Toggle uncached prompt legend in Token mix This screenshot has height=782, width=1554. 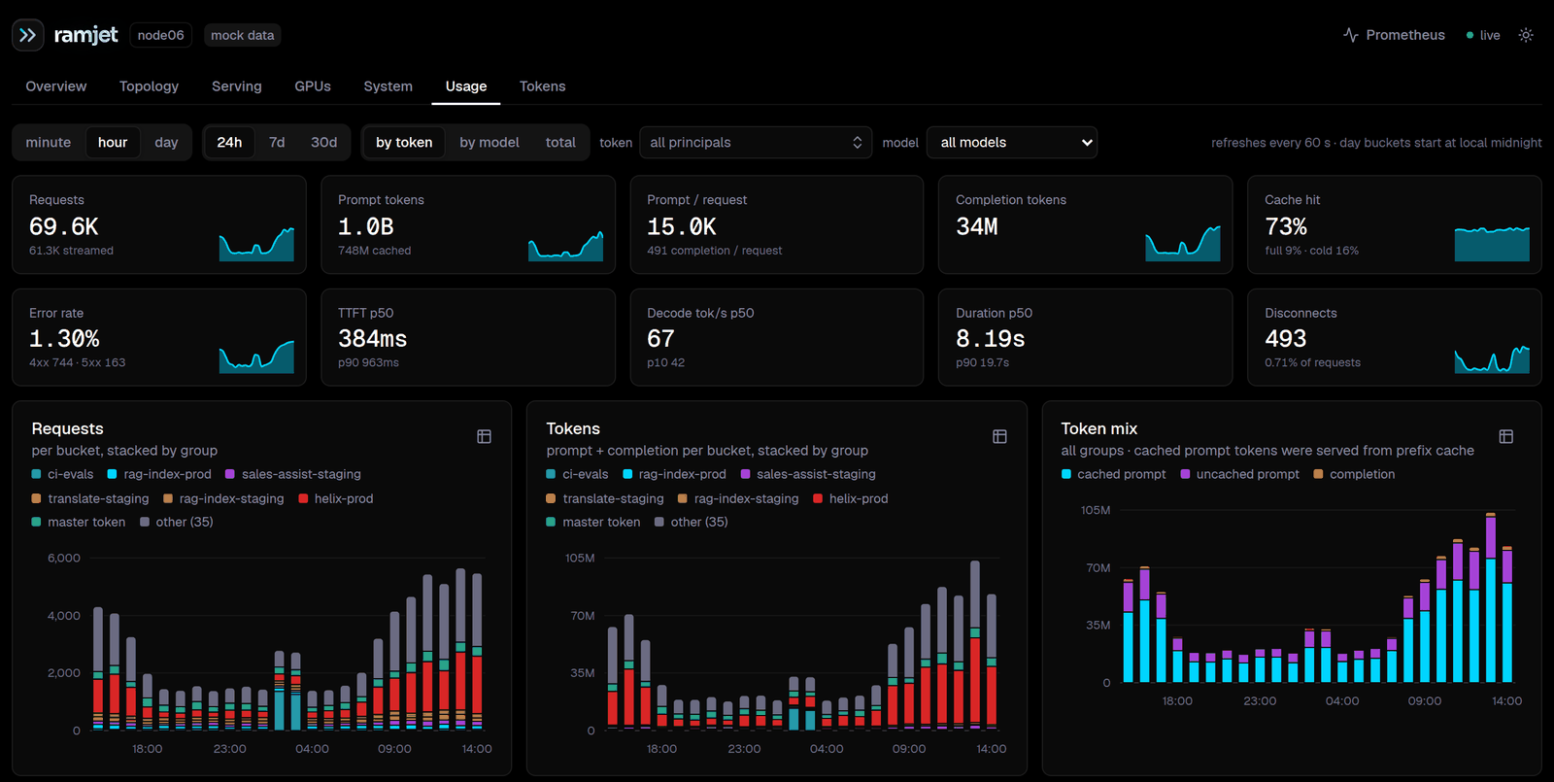(x=1240, y=474)
